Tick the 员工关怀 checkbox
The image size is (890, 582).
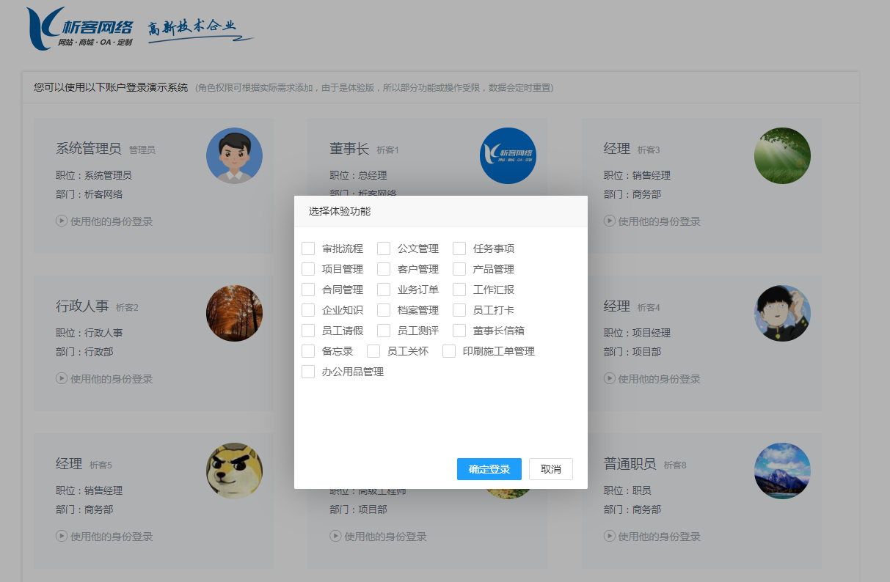tap(373, 351)
